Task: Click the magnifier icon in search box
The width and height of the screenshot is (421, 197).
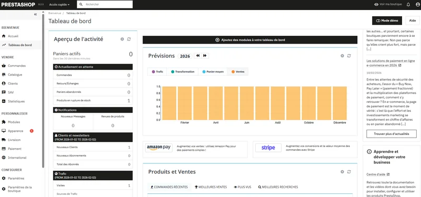Action: tap(82, 5)
